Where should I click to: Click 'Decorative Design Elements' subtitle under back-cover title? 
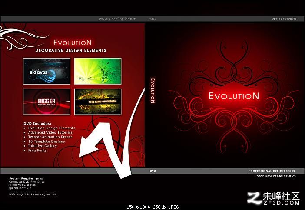(71, 50)
